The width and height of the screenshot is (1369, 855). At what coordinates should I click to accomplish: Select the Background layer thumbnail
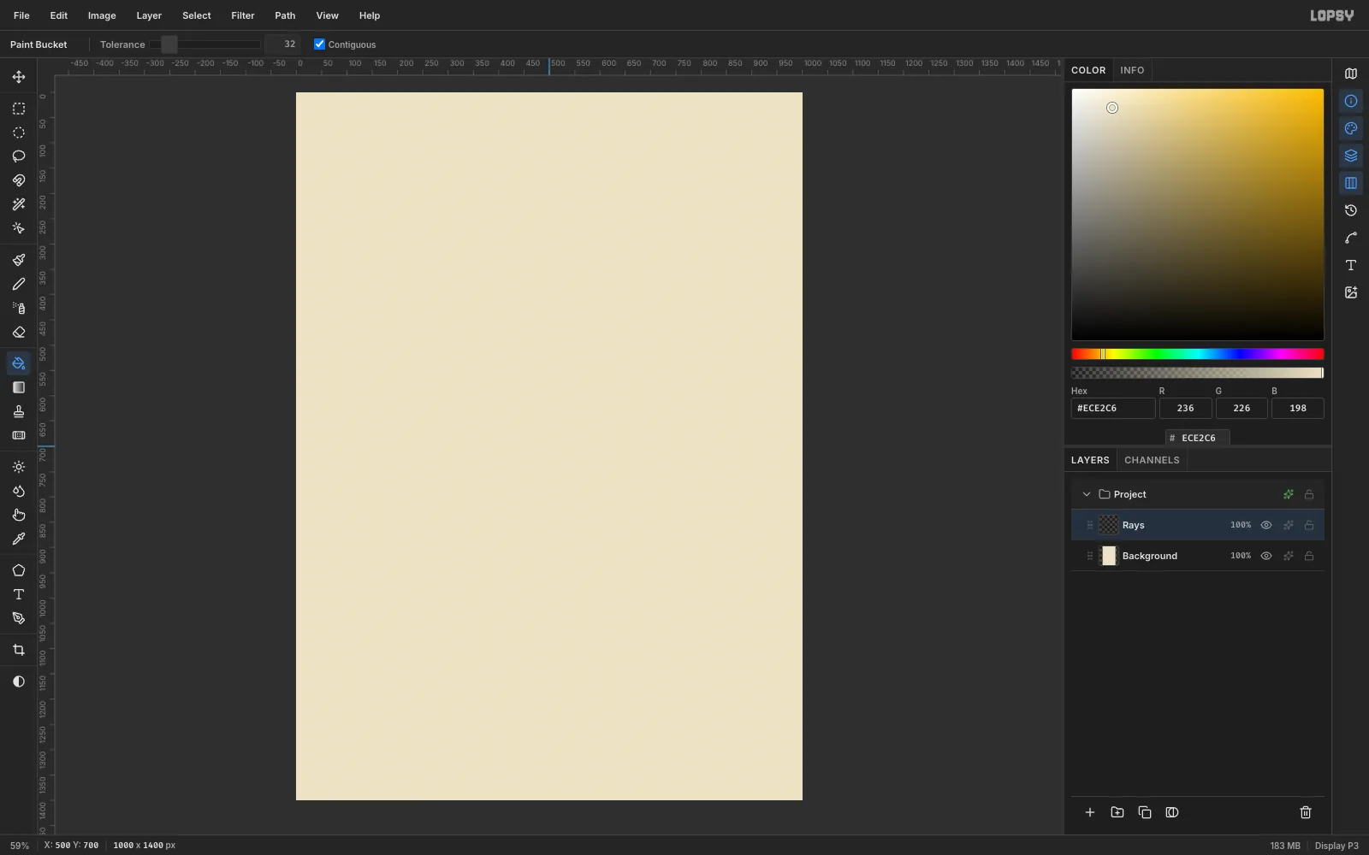(x=1109, y=556)
